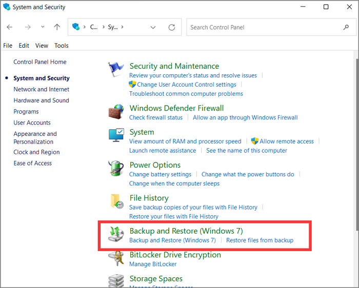The width and height of the screenshot is (359, 288).
Task: Click the Security and Maintenance flag icon
Action: point(116,70)
